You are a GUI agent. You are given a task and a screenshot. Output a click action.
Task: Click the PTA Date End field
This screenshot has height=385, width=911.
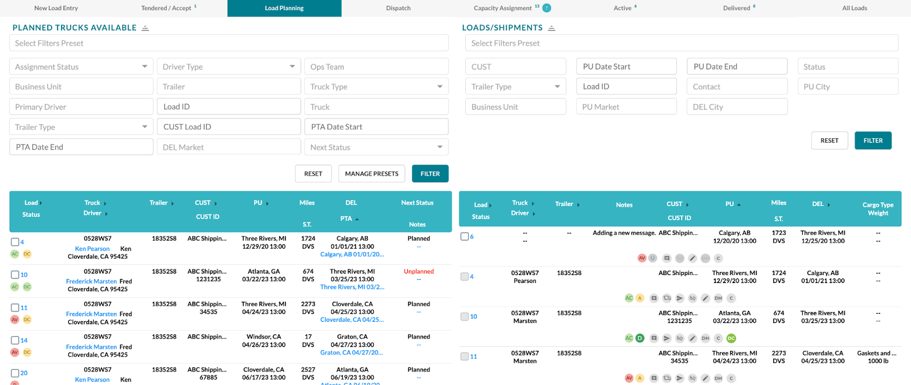pyautogui.click(x=81, y=147)
